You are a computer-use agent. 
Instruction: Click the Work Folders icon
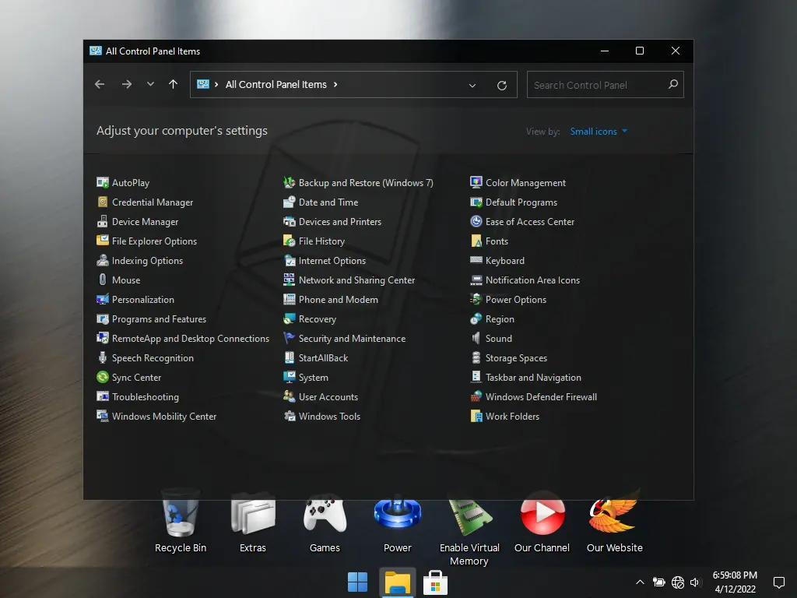coord(476,416)
